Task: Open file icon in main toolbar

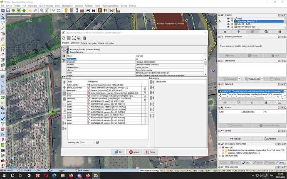Action: pyautogui.click(x=3, y=10)
